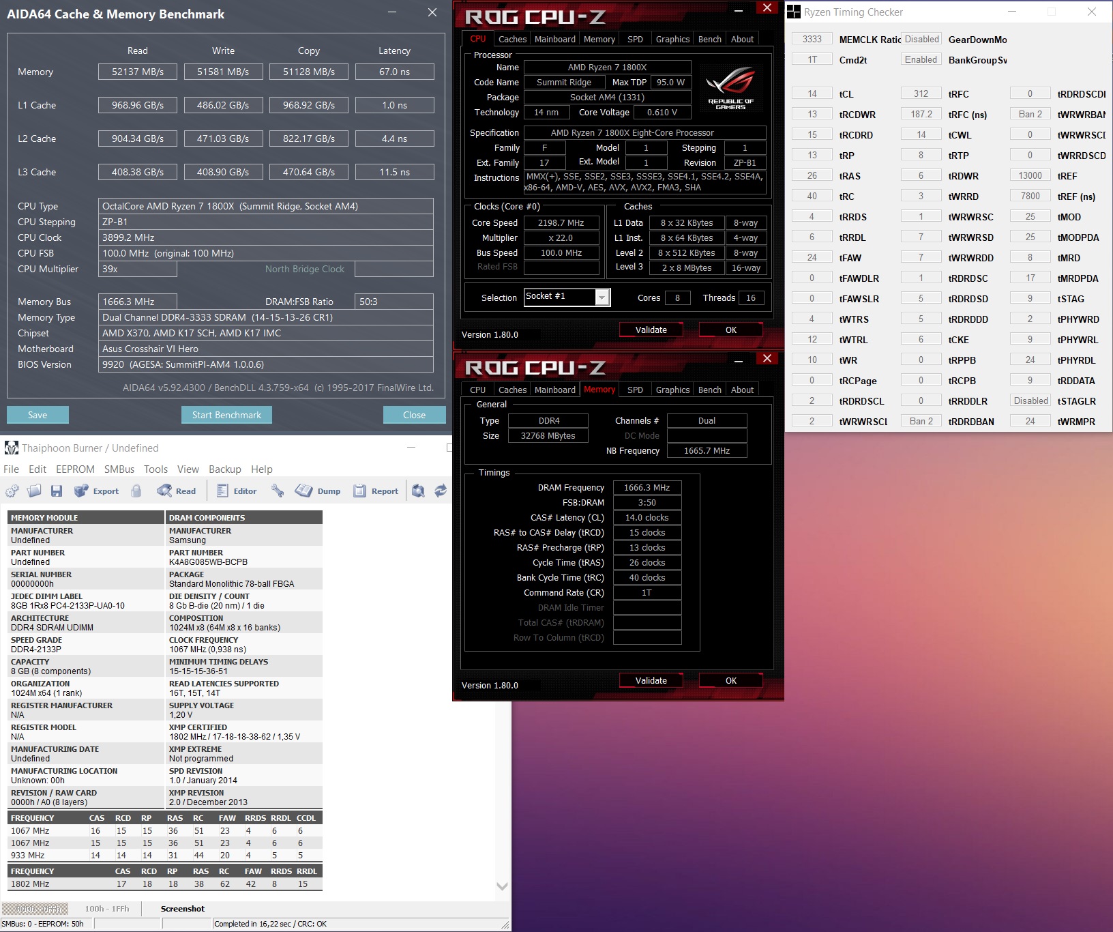Screen dimensions: 1113x932
Task: Click the Memory Latency 67.0 ns field
Action: [x=394, y=72]
